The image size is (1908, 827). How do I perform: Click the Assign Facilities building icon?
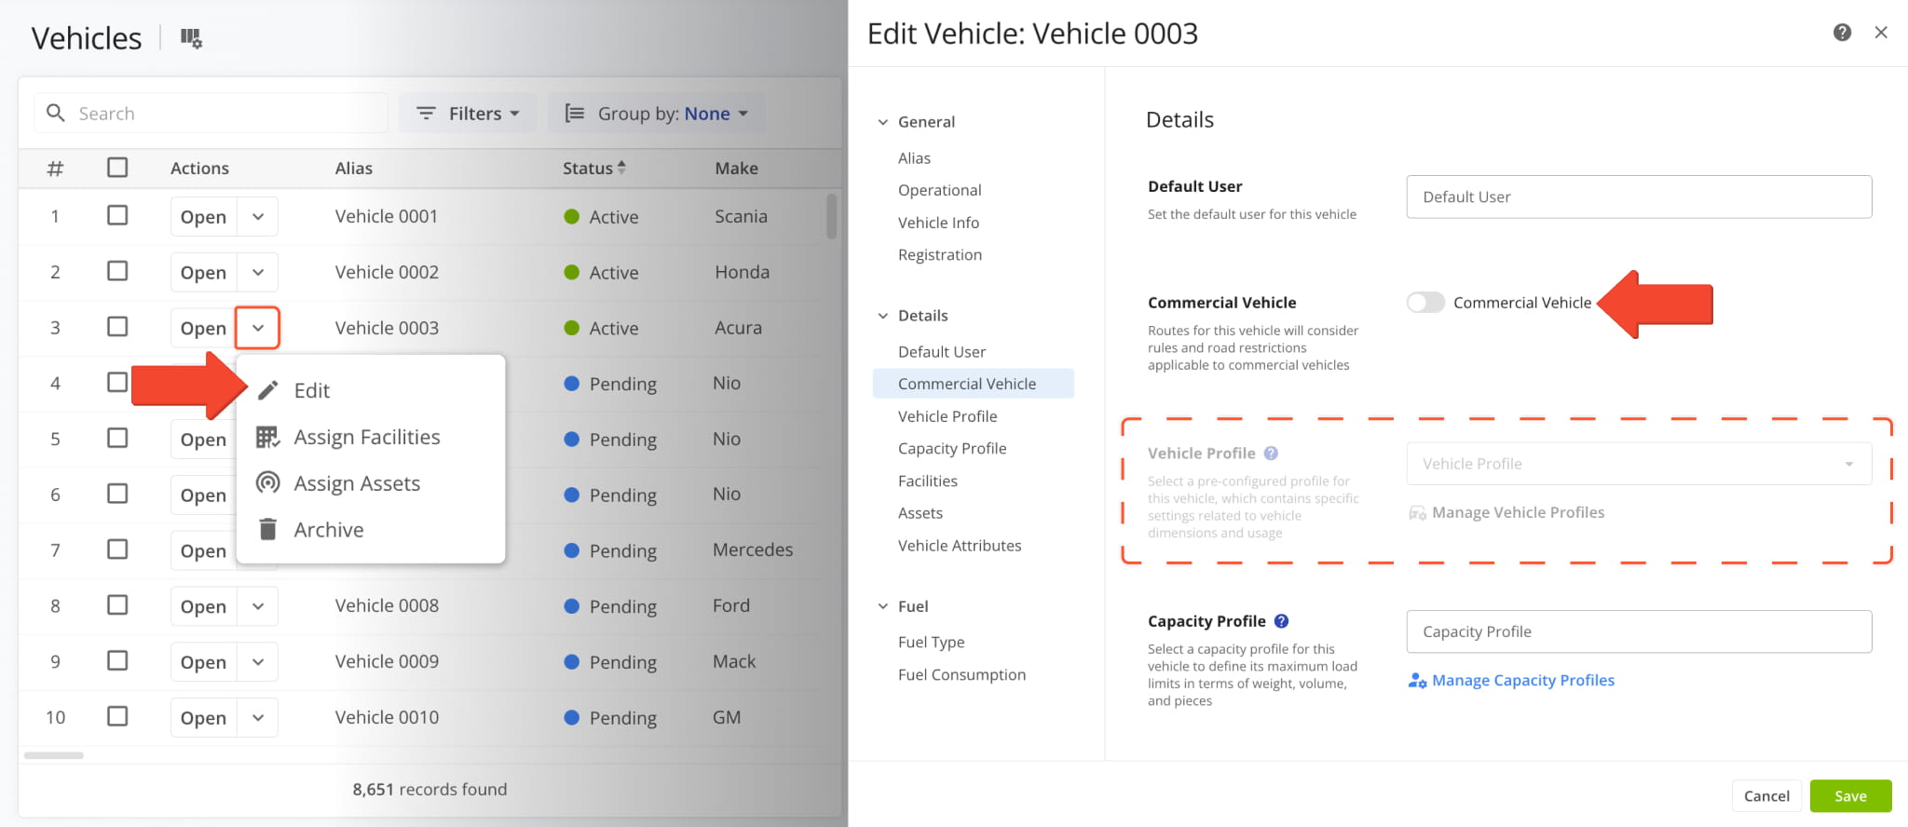[x=268, y=437]
